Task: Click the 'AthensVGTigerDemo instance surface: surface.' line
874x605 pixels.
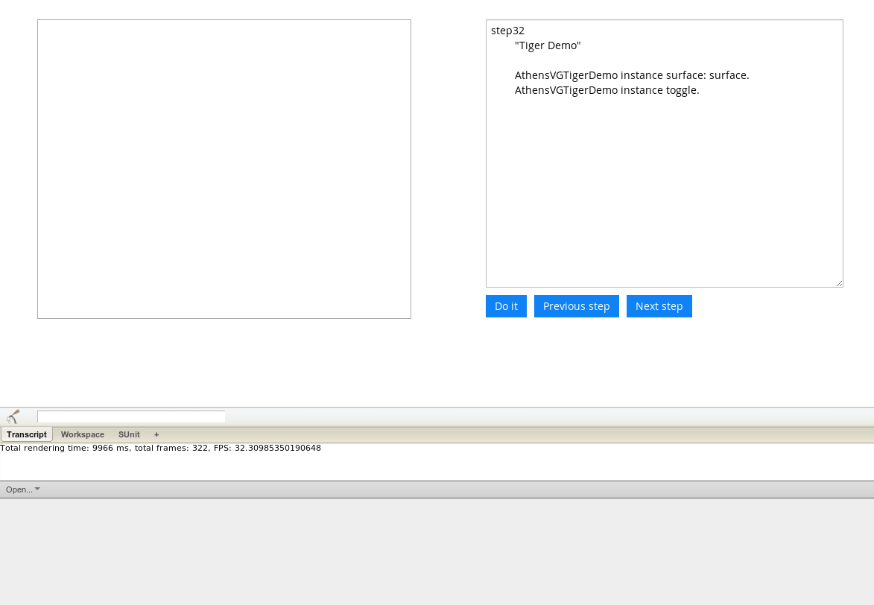Action: point(632,75)
